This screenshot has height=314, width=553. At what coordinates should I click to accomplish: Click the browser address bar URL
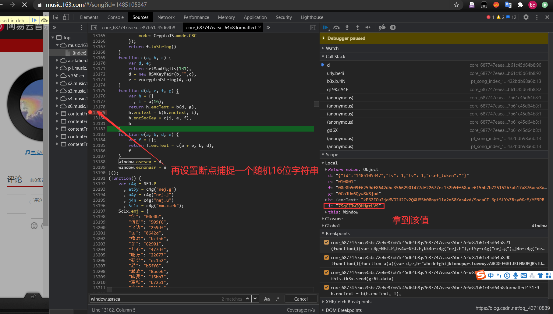click(96, 5)
